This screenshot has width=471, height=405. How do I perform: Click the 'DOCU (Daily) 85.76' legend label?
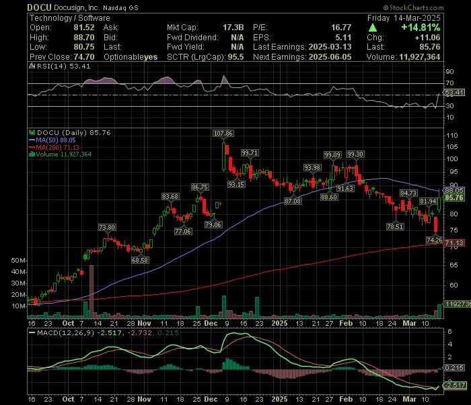click(x=73, y=132)
